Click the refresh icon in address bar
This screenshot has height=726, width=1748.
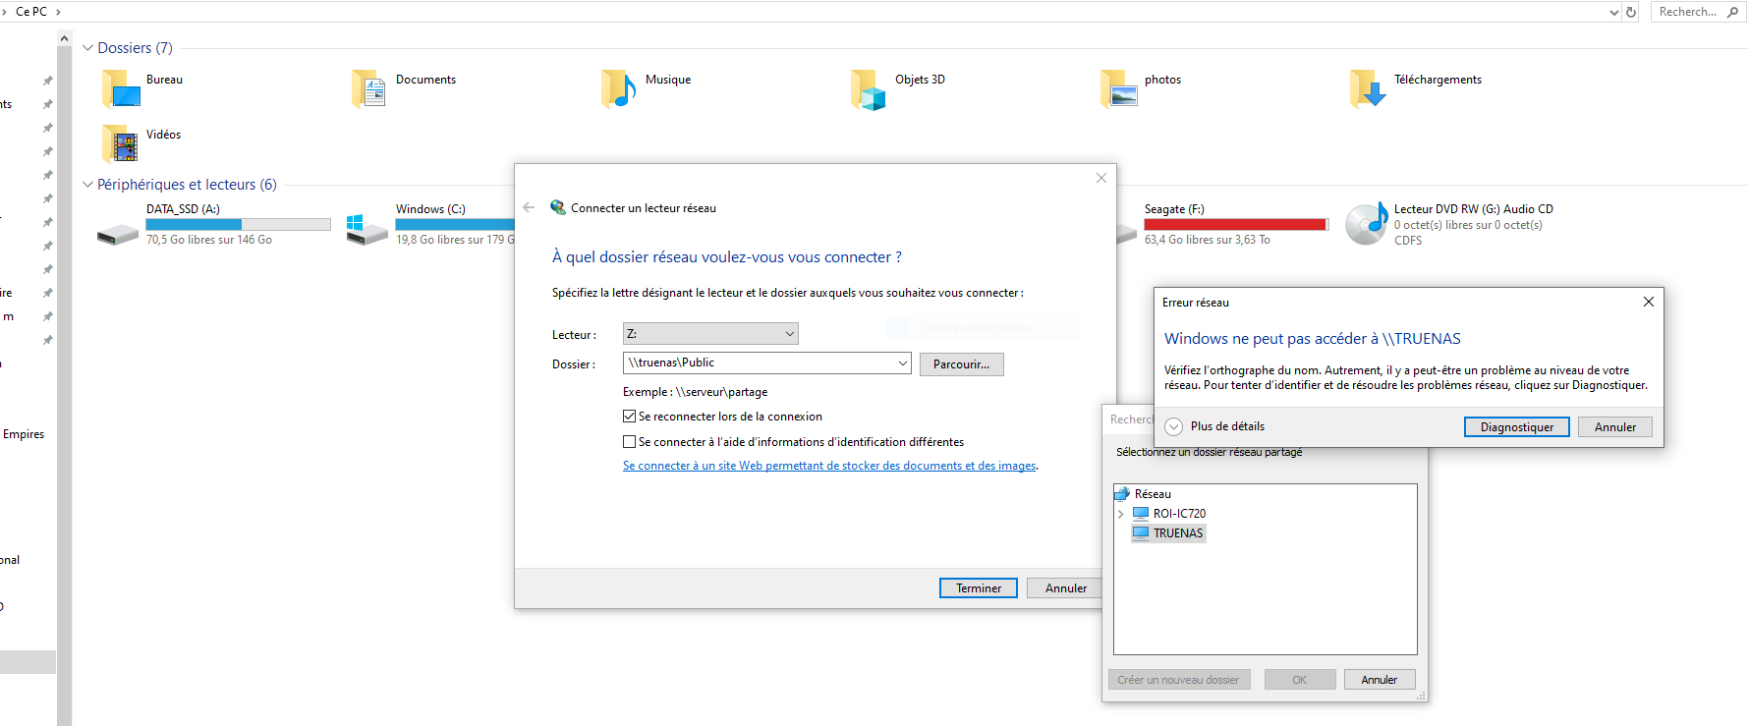[1631, 13]
